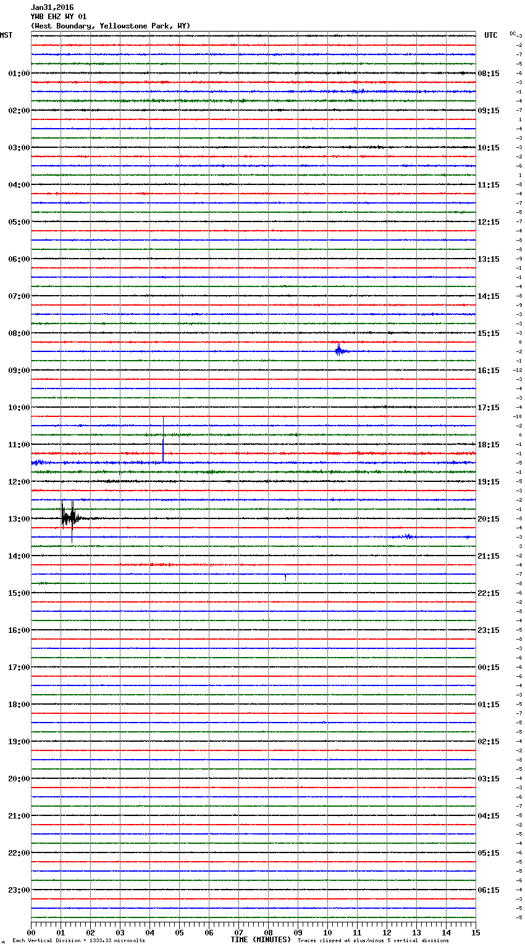
Task: Click the MST timezone label
Action: [6, 35]
